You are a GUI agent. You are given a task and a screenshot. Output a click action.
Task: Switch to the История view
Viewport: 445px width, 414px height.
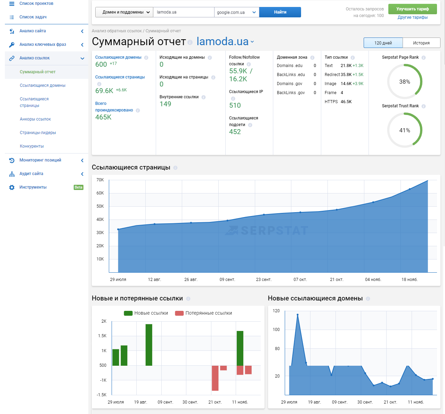421,43
